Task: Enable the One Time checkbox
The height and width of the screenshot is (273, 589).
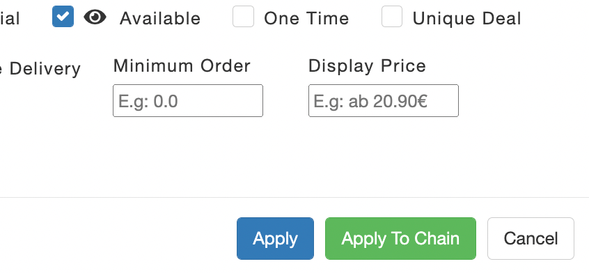Action: pos(243,17)
